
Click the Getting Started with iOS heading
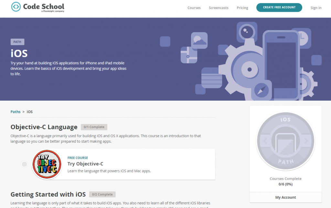coord(48,194)
